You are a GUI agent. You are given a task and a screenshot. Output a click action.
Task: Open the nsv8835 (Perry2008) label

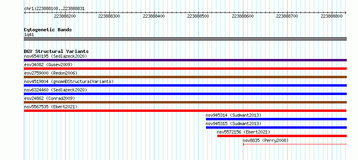[265, 140]
